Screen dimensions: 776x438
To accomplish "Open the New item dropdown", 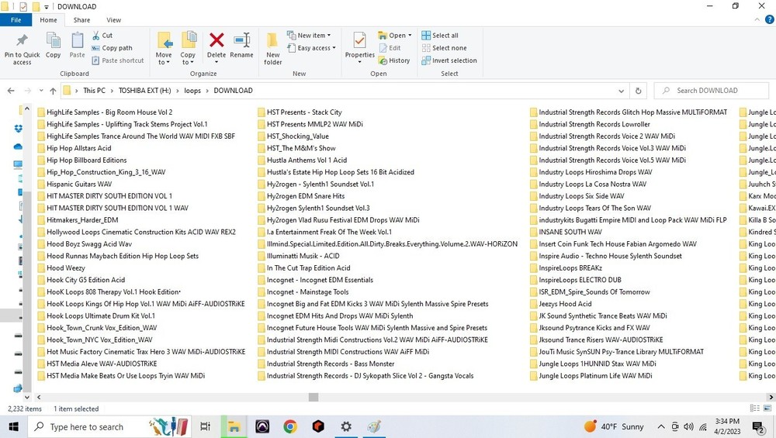I will 309,36.
